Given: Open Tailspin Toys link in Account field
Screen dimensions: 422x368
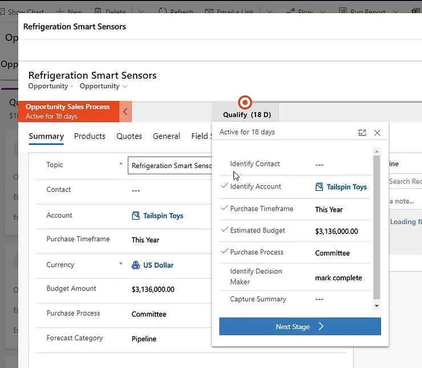Looking at the screenshot, I should click(163, 215).
